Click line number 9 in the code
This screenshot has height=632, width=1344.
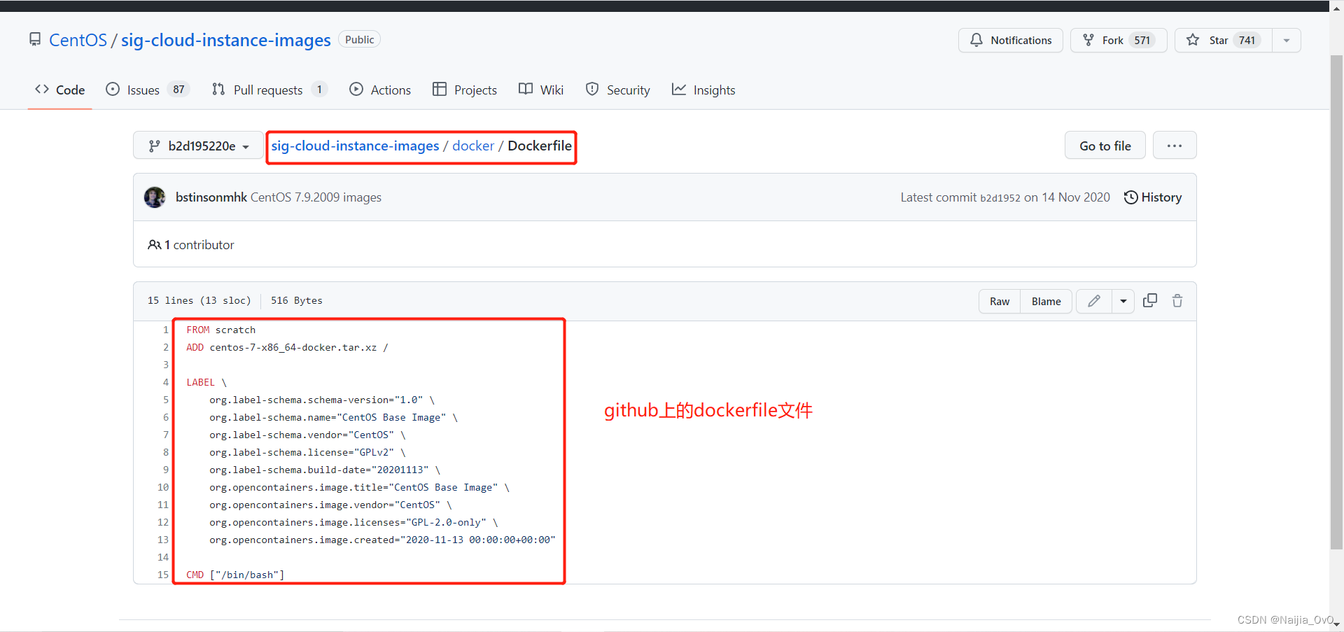click(166, 470)
